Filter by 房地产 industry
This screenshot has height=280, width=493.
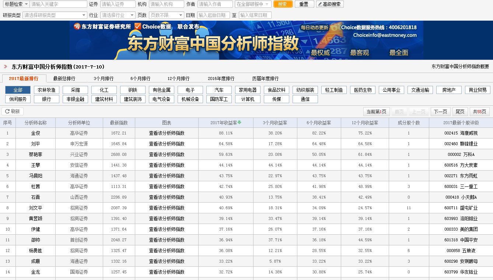tap(449, 90)
